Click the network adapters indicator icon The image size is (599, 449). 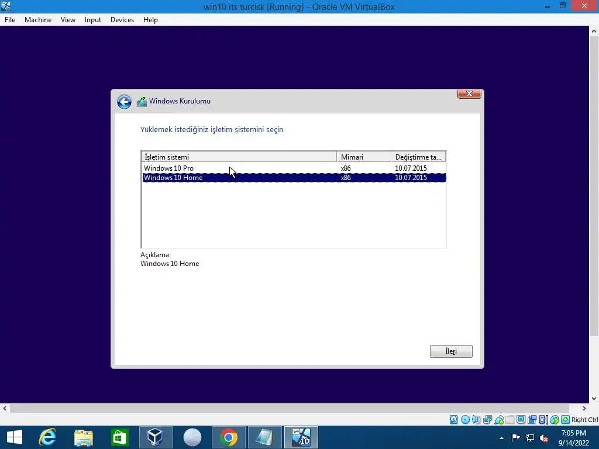487,420
